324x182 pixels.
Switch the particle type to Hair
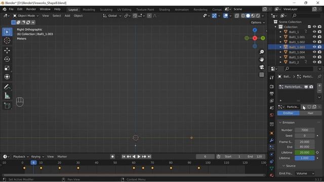coord(310,113)
